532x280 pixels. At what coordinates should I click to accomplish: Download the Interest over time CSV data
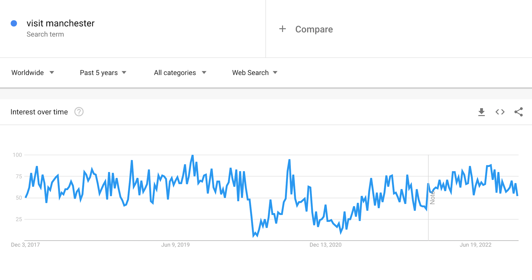tap(482, 112)
